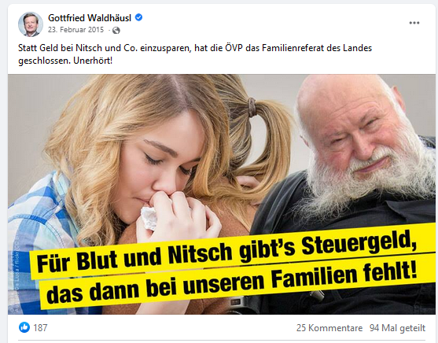Screen dimensions: 438x343
Task: Click the blue verified badge
Action: coord(139,17)
